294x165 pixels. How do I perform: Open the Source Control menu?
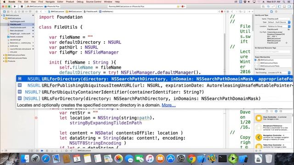pos(94,2)
